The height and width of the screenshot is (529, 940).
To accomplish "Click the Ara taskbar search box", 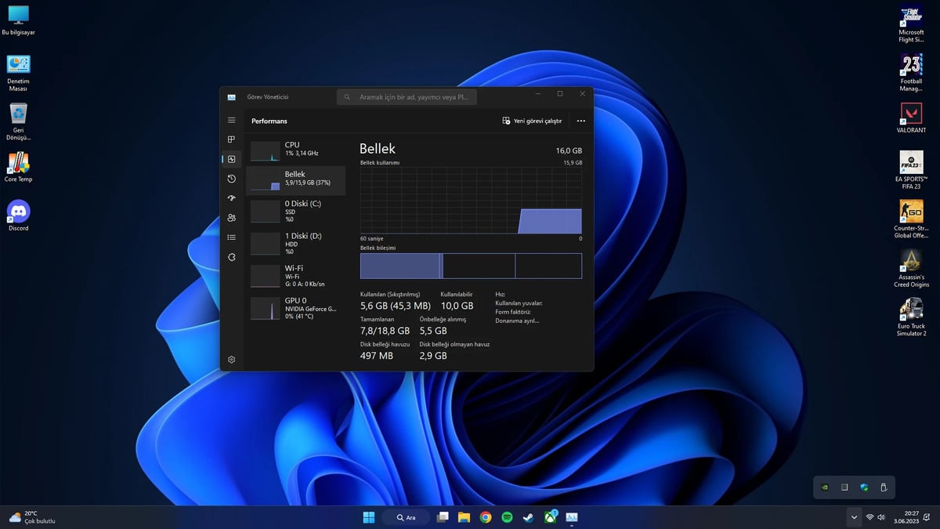I will click(406, 517).
